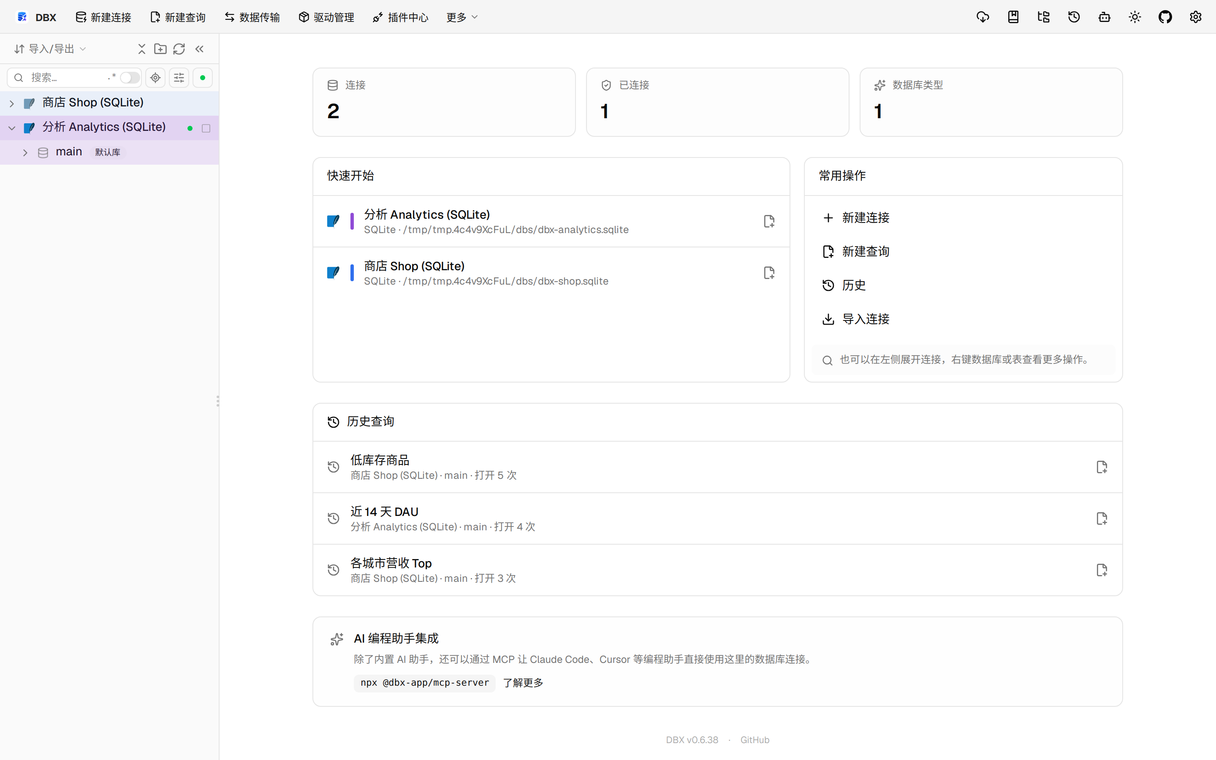Image resolution: width=1216 pixels, height=760 pixels.
Task: Toggle the regex search switch
Action: click(130, 77)
